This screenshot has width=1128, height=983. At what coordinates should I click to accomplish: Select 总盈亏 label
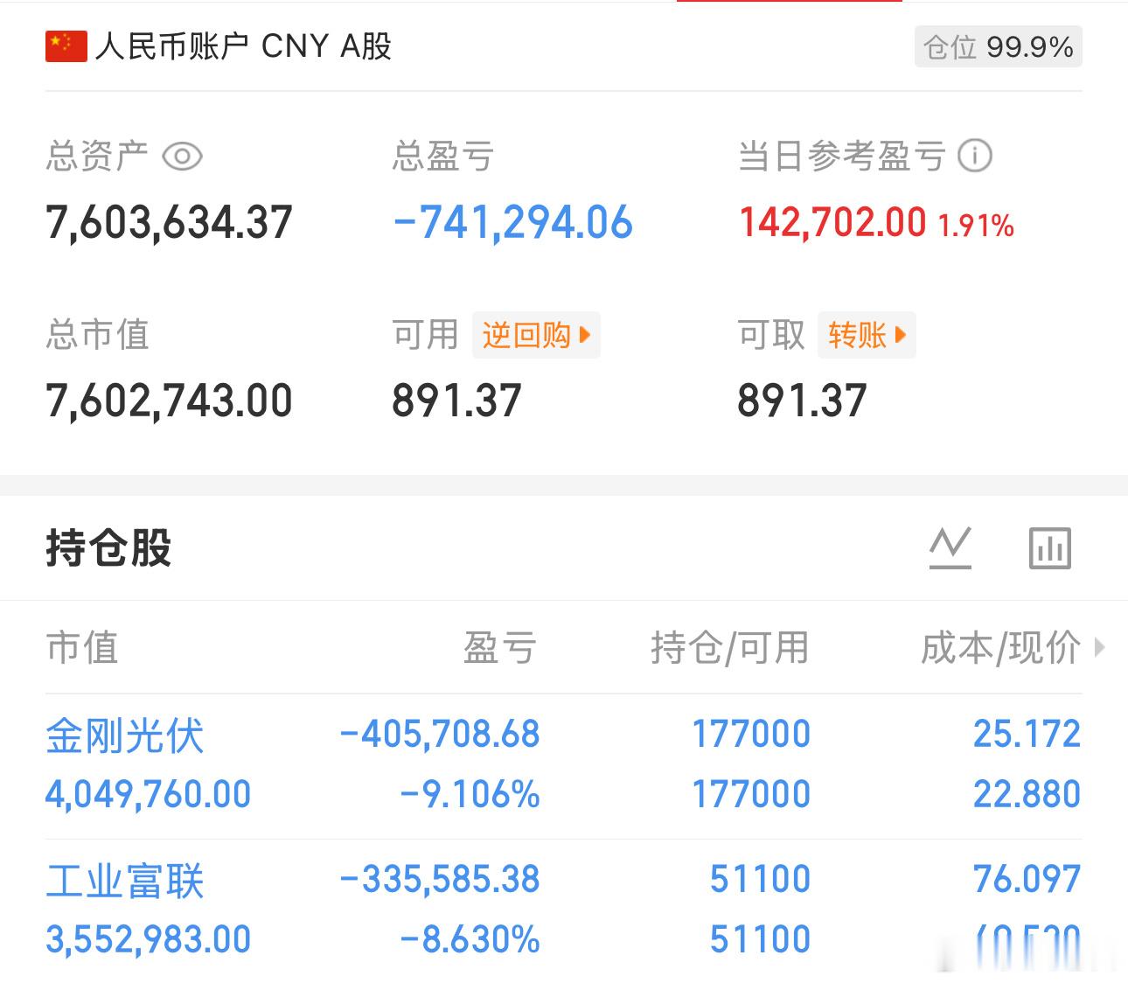tap(443, 157)
